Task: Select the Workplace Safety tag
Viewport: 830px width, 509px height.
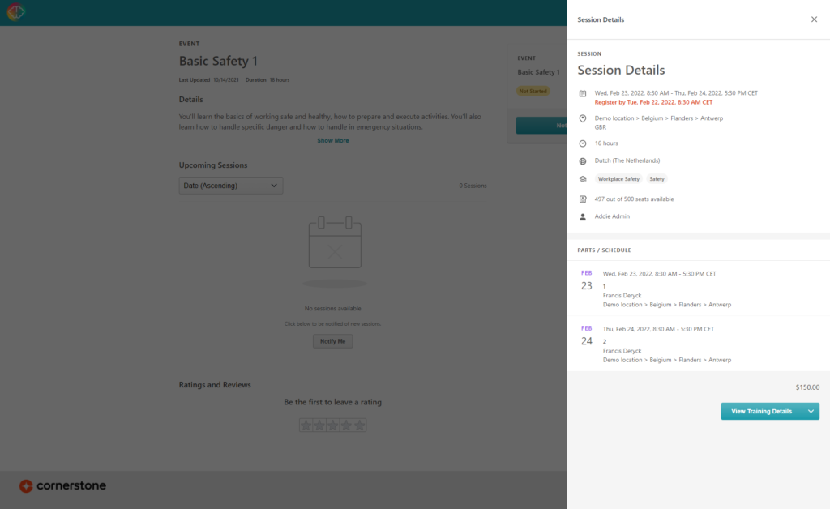Action: [618, 179]
